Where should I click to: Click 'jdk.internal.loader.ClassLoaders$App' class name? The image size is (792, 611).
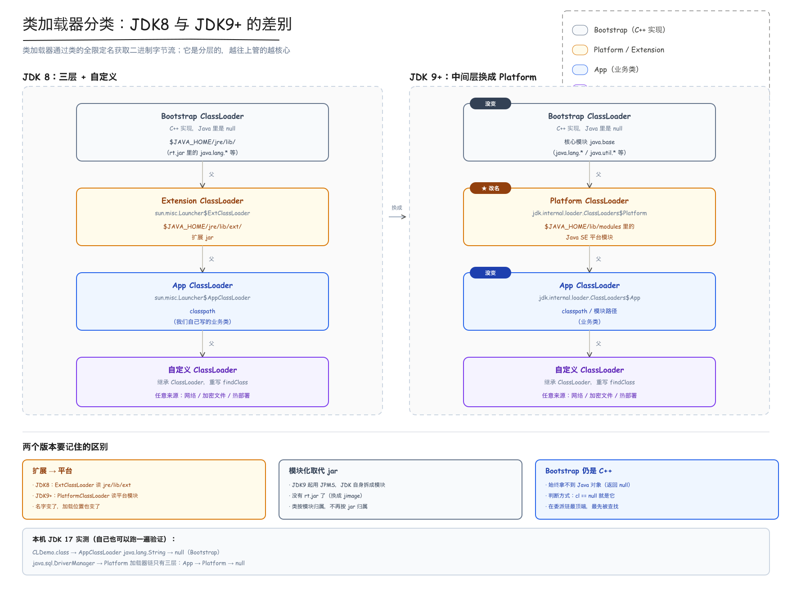589,298
